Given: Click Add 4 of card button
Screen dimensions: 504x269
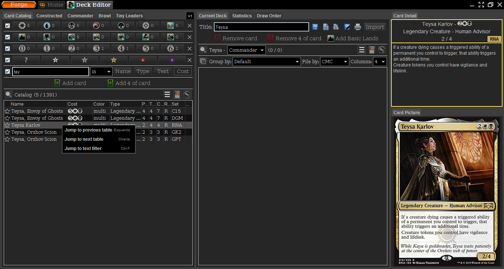Looking at the screenshot, I should click(x=129, y=83).
